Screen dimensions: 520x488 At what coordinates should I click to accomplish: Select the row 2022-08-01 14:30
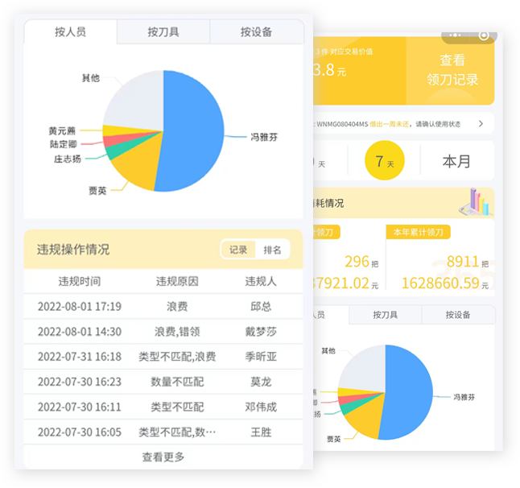coord(163,332)
